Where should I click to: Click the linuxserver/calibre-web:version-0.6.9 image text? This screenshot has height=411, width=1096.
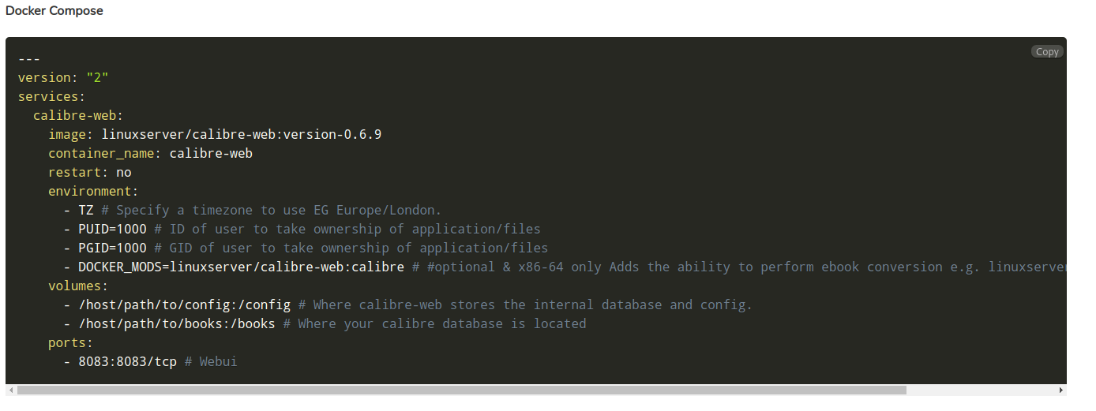(241, 135)
